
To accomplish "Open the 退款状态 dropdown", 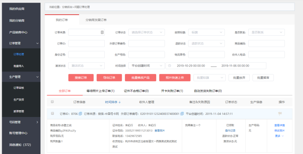I will point(206,43).
